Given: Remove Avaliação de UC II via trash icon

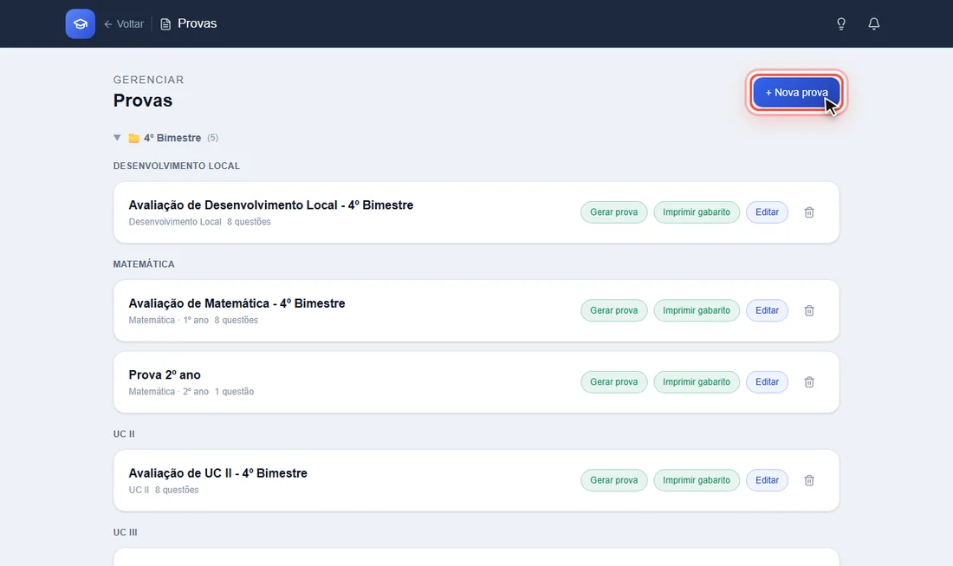Looking at the screenshot, I should pos(809,480).
